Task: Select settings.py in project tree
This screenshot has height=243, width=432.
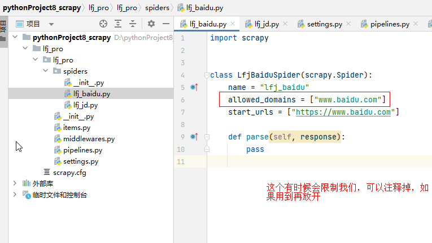Action: [x=76, y=161]
